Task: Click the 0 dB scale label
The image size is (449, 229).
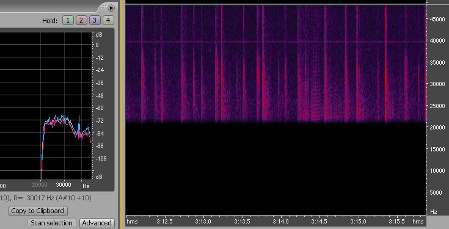Action: [x=97, y=45]
